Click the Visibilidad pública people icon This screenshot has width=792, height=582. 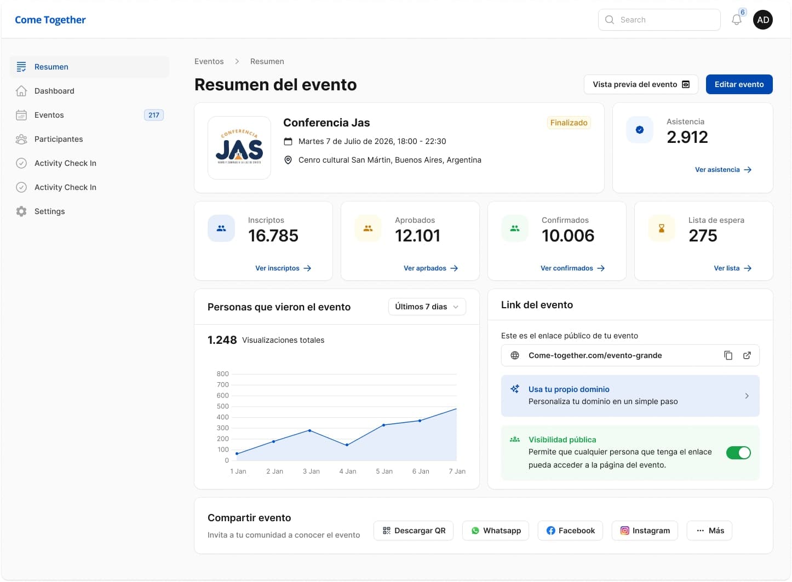[x=515, y=439]
